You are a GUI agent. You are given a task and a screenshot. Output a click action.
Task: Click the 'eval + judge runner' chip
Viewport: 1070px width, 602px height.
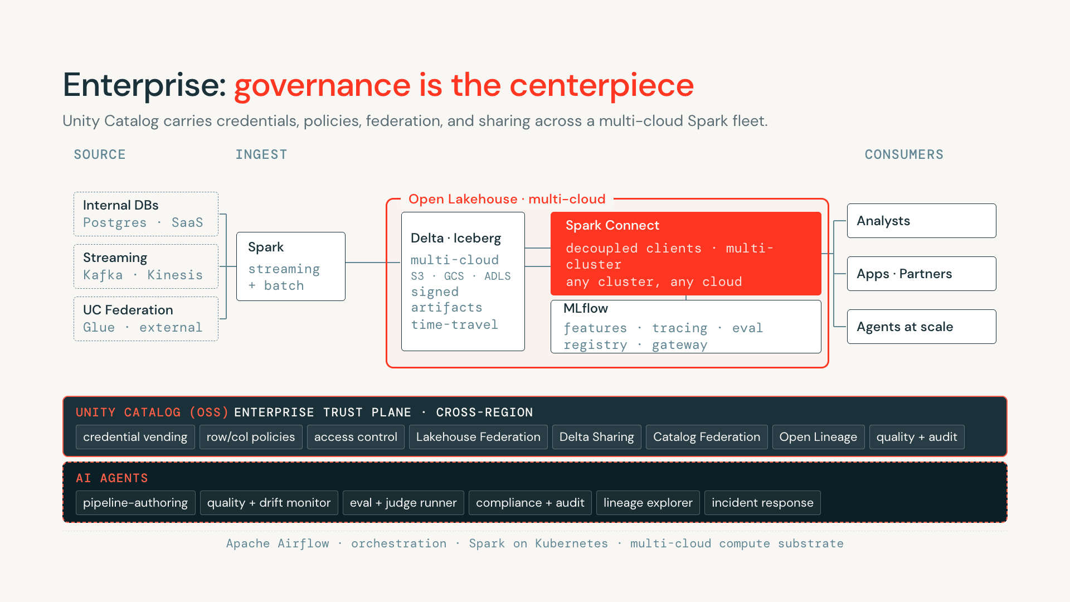point(403,503)
